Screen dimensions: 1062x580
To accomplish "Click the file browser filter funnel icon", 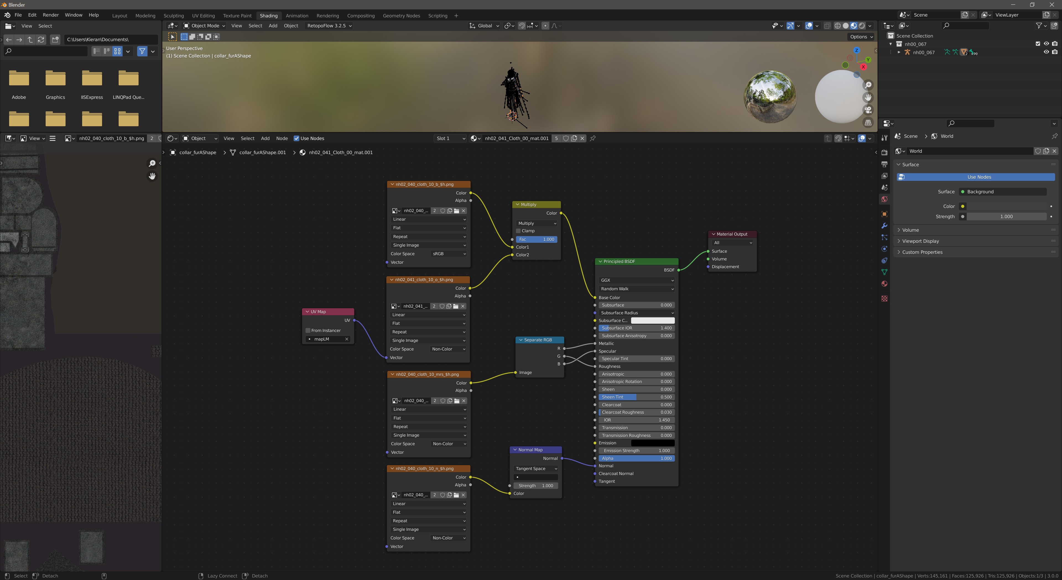I will [x=142, y=51].
